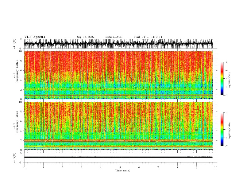Select the "Time (min)" axis label
This screenshot has height=188, width=243.
(x=123, y=170)
